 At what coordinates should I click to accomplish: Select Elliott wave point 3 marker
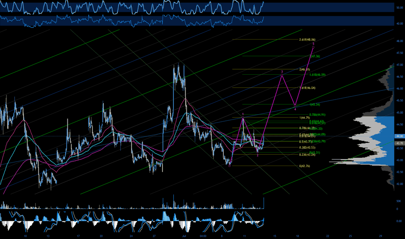(x=282, y=75)
